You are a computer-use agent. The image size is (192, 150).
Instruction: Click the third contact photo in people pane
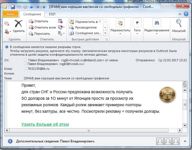click(176, 141)
